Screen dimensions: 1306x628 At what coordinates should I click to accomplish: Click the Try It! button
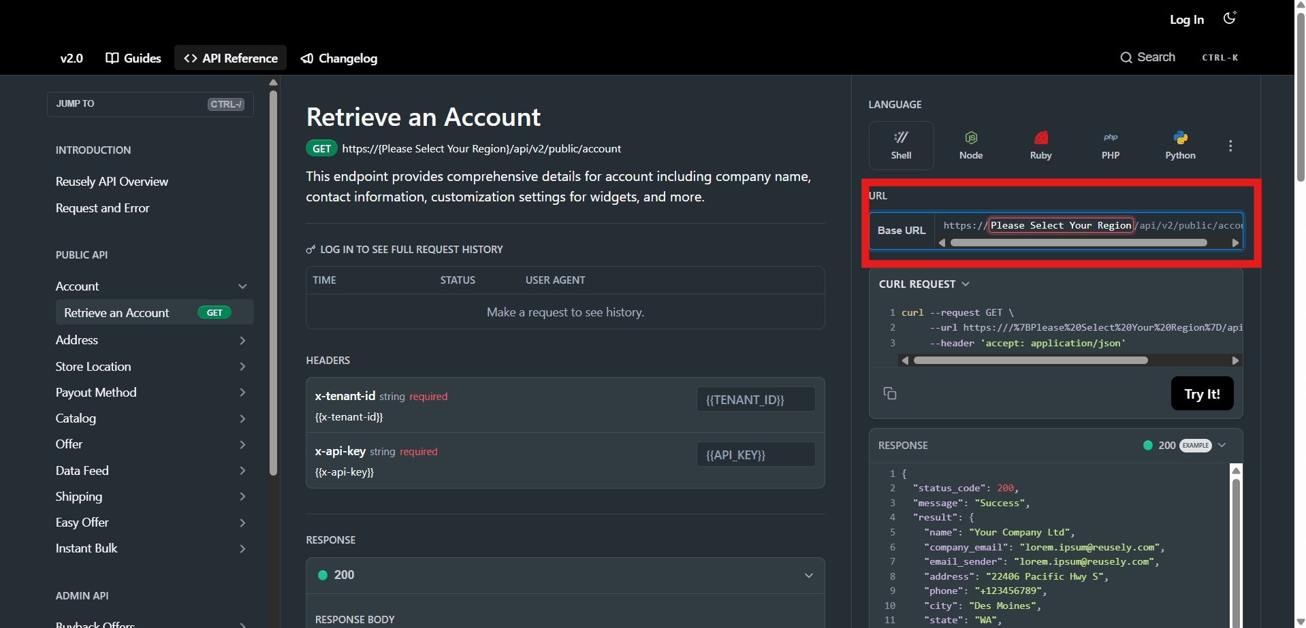pyautogui.click(x=1202, y=393)
